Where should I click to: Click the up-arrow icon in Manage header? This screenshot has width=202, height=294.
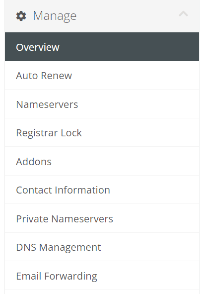tap(183, 14)
